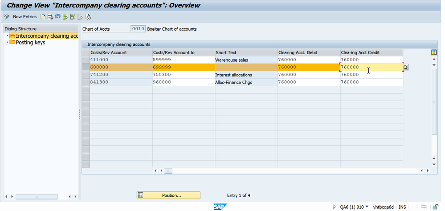Screen dimensions: 445x211
Task: Click table vertical scrollbar down arrow at bottom
Action: click(x=434, y=164)
